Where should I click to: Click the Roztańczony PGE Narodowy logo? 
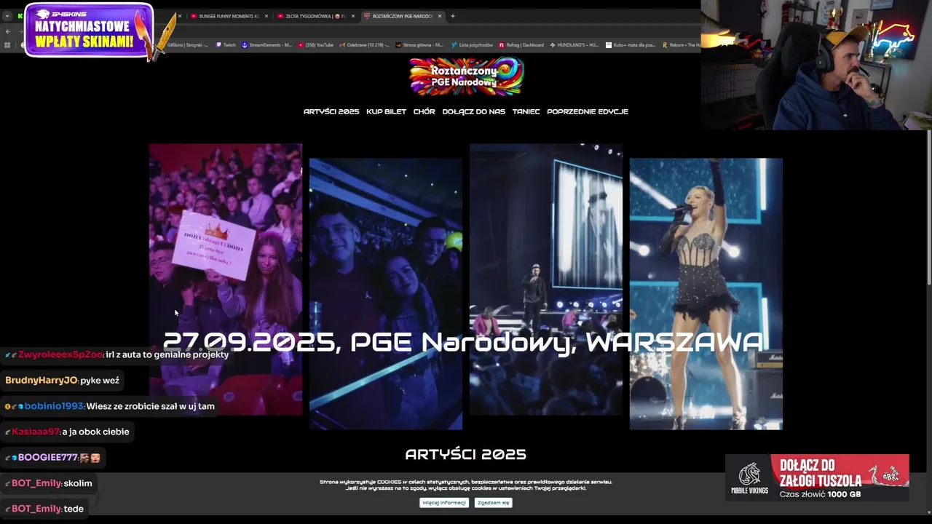pyautogui.click(x=466, y=76)
